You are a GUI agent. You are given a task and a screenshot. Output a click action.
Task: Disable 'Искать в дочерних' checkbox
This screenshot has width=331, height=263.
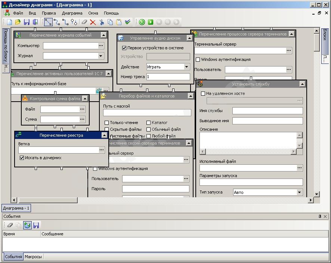point(22,158)
